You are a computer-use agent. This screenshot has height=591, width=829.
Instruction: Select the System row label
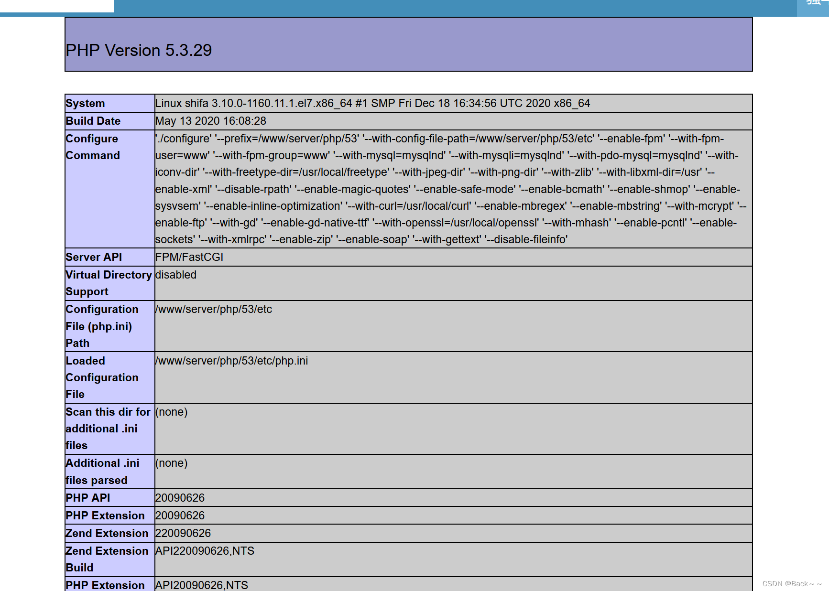85,103
